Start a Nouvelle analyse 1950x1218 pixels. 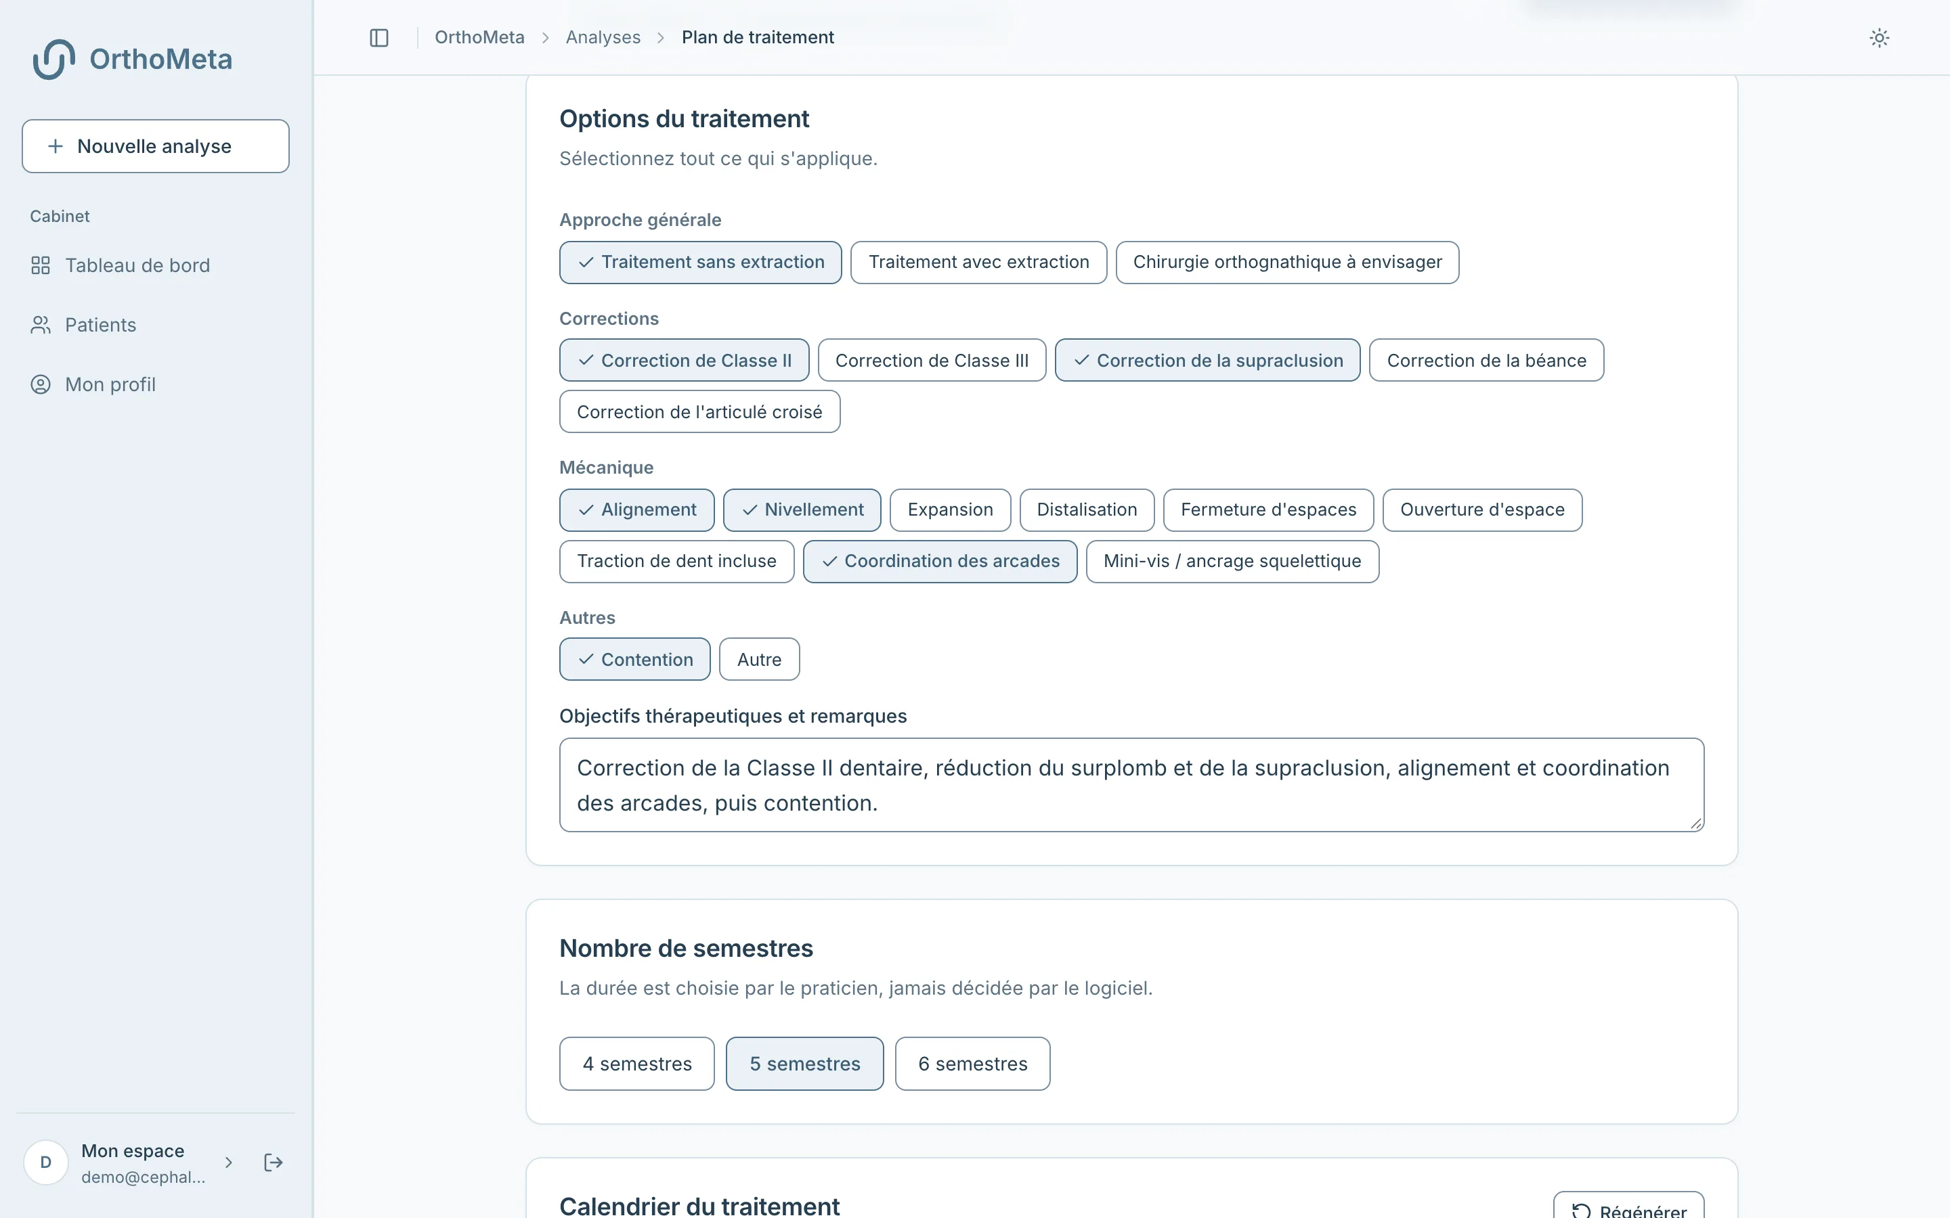pos(156,145)
